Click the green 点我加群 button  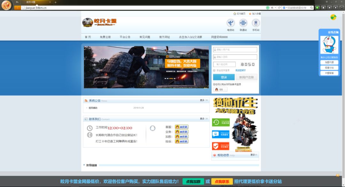(x=193, y=182)
